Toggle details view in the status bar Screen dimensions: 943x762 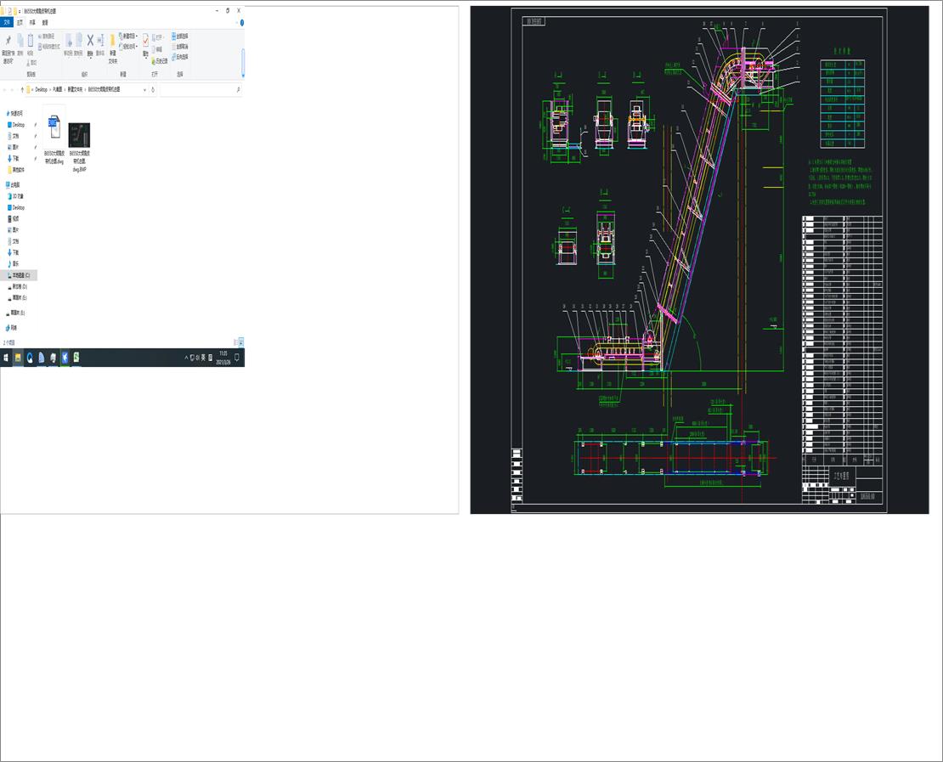(236, 340)
